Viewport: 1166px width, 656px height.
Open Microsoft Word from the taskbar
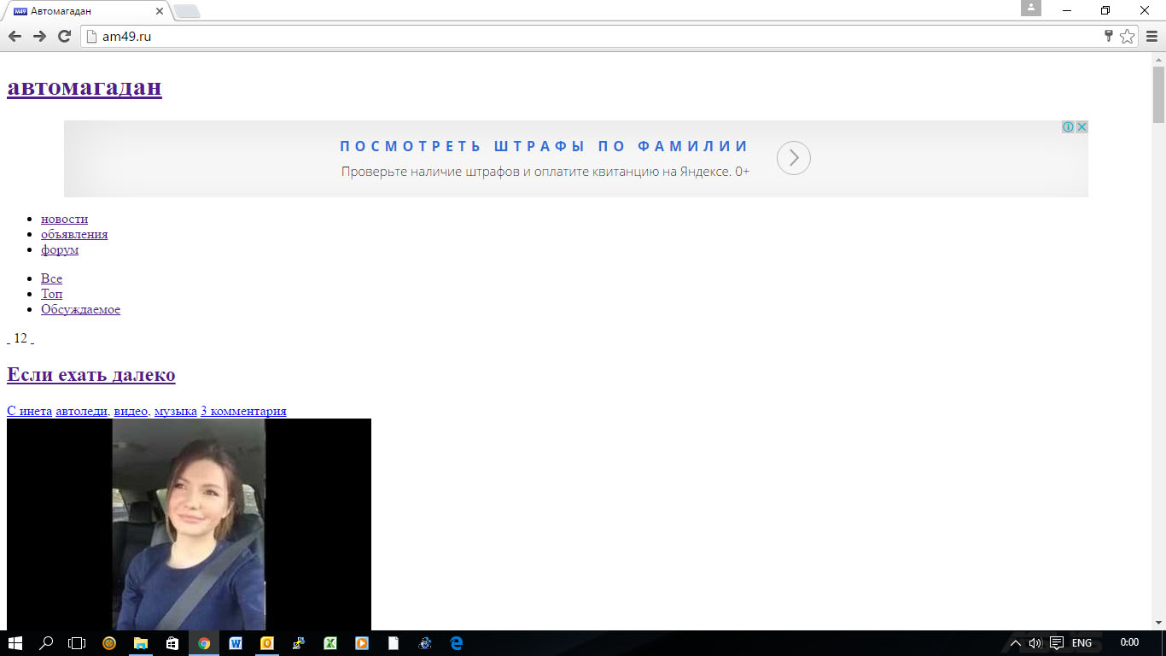click(236, 643)
